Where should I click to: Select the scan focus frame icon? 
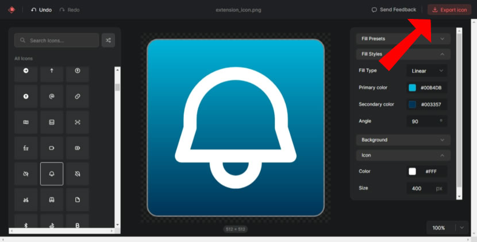tap(78, 122)
